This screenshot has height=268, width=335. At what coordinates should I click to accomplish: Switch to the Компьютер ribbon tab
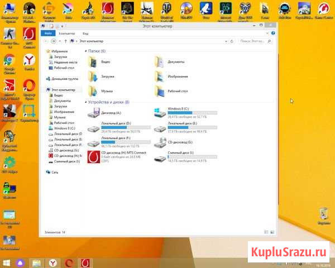pyautogui.click(x=66, y=33)
